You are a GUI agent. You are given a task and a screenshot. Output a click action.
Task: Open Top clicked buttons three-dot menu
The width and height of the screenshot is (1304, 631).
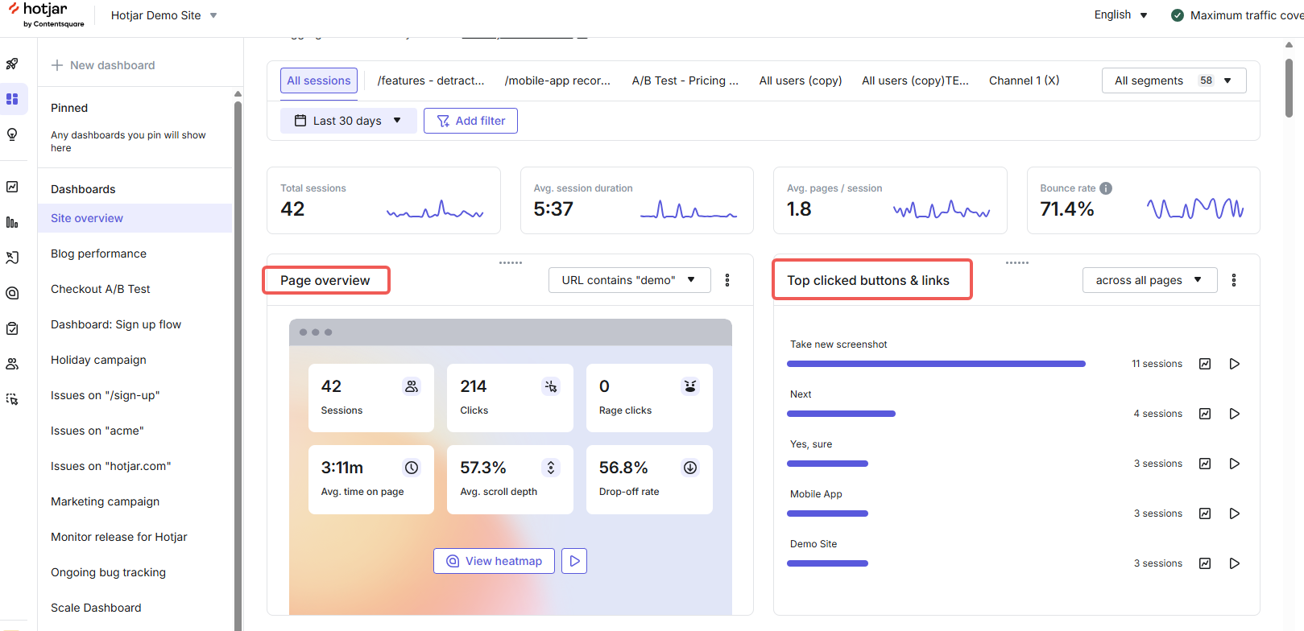click(1234, 280)
